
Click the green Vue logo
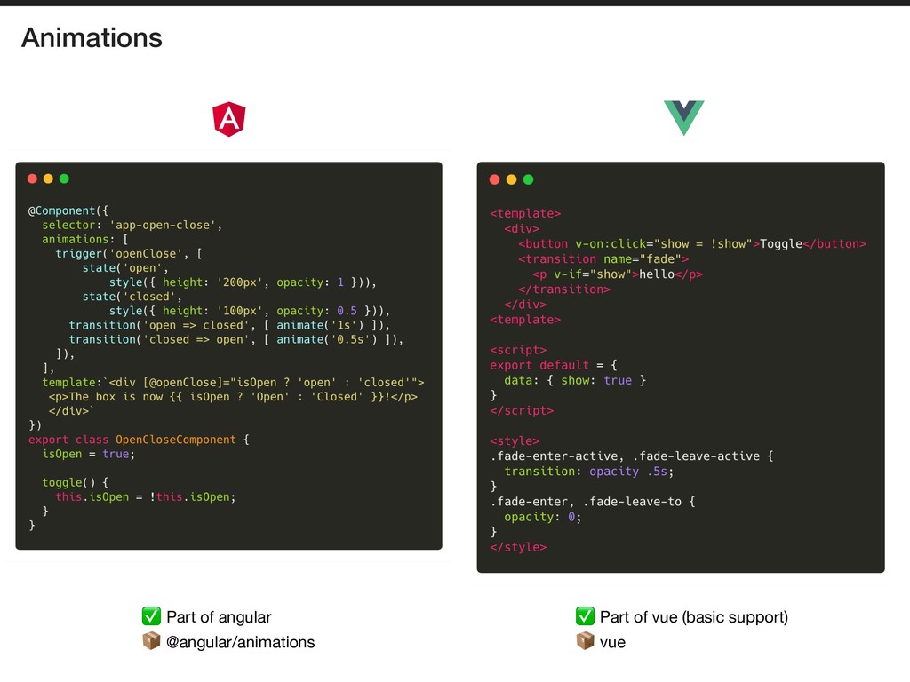click(x=684, y=118)
